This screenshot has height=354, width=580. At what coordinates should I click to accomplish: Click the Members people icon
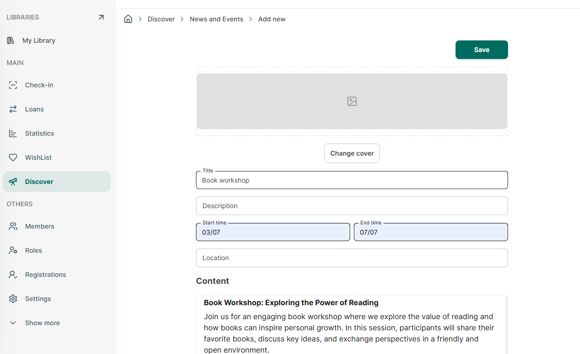pos(13,226)
